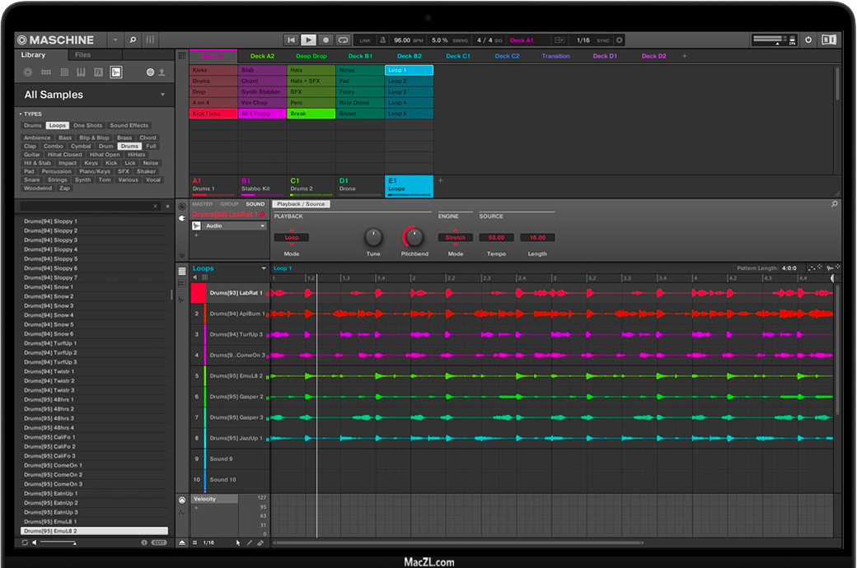Viewport: 857px width, 568px height.
Task: Click the Tune knob
Action: (x=373, y=237)
